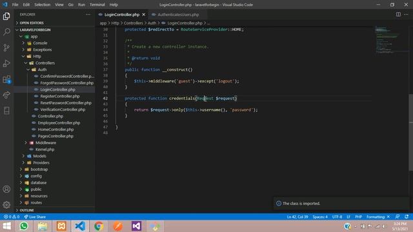The width and height of the screenshot is (413, 232).
Task: Click Formatting status bar item
Action: (378, 217)
